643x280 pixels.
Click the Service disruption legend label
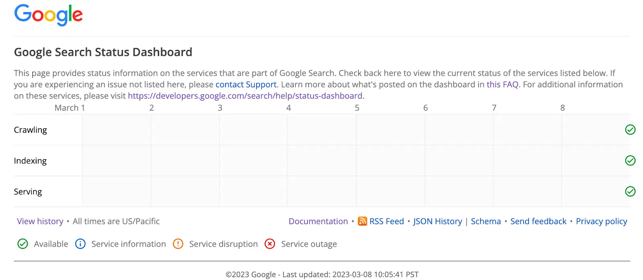click(223, 244)
